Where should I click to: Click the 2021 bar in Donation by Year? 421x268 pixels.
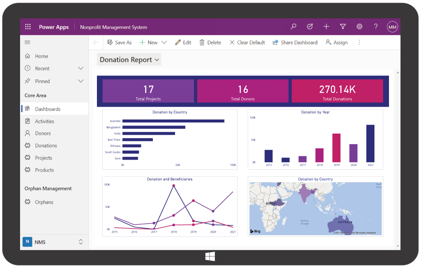click(370, 143)
